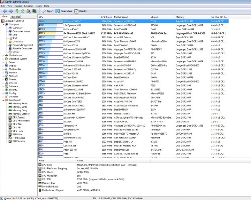The height and width of the screenshot is (200, 251).
Task: Open the CPU PhotoWorxx benchmark icon
Action: (x=10, y=121)
